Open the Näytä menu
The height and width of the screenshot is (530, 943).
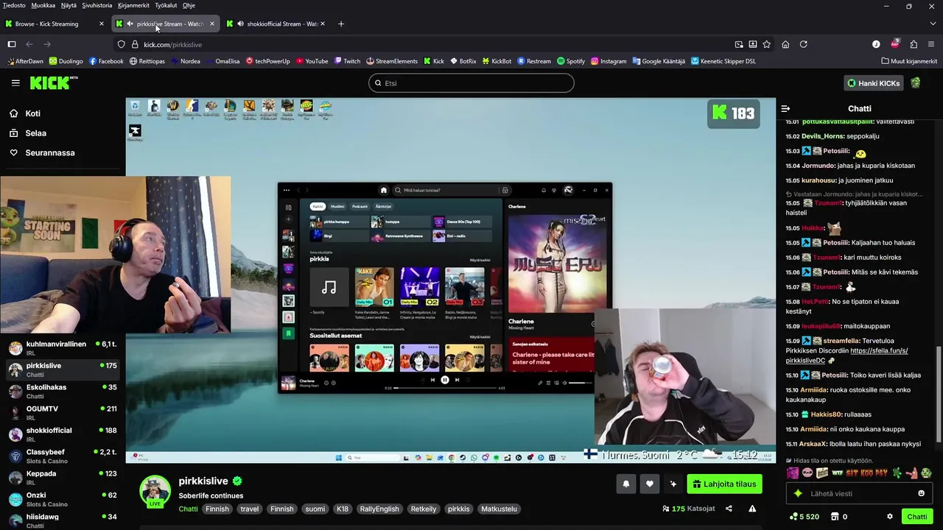pos(69,5)
